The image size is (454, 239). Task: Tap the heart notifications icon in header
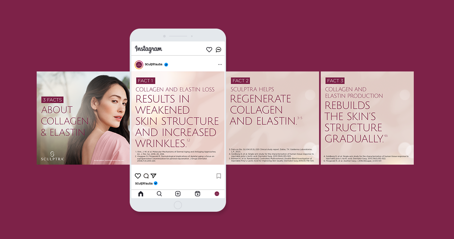pos(209,50)
